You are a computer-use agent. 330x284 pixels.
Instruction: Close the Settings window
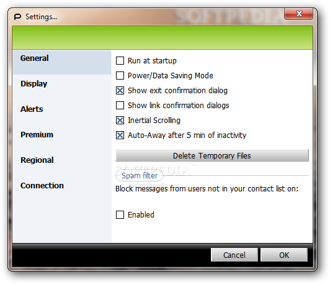point(298,14)
